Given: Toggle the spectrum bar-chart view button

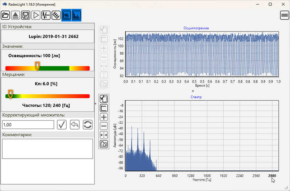Looking at the screenshot, I should (76, 15).
